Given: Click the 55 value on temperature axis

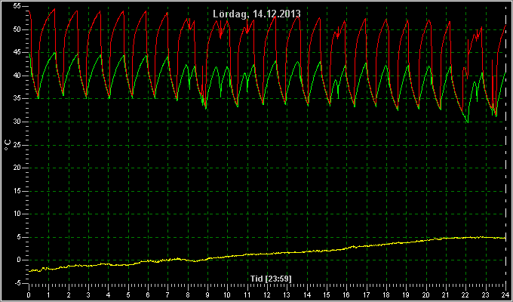Looking at the screenshot, I should tap(17, 7).
